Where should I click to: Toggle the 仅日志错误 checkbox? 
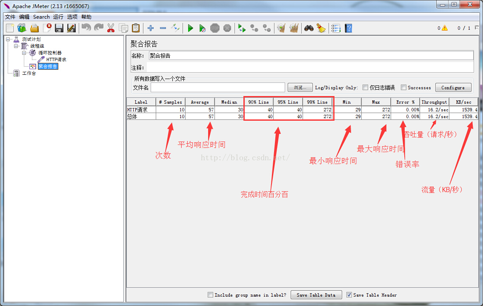[x=365, y=88]
